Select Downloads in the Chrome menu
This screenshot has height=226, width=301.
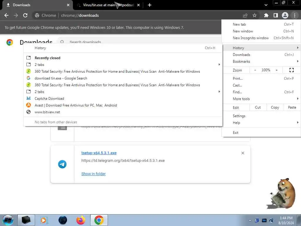click(261, 55)
